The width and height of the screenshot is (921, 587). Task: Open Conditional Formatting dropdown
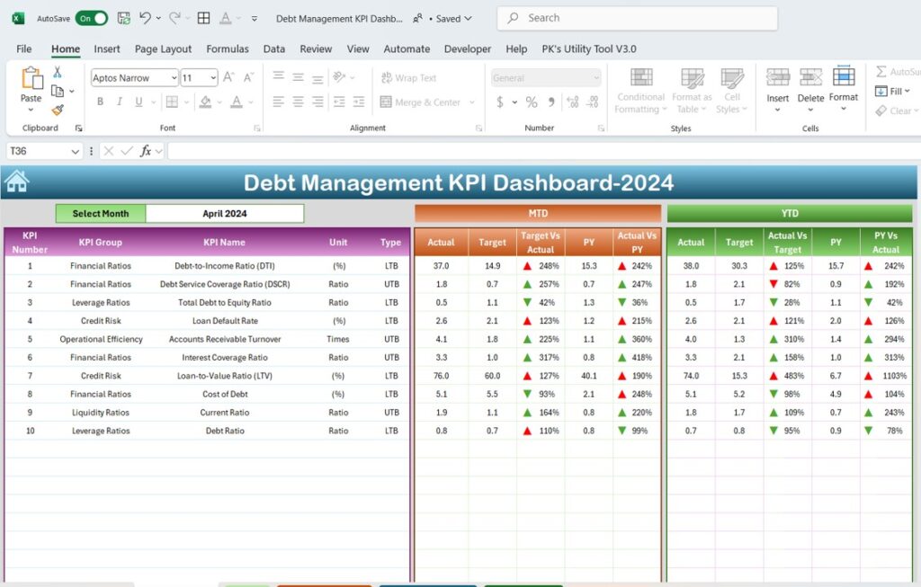click(x=640, y=91)
